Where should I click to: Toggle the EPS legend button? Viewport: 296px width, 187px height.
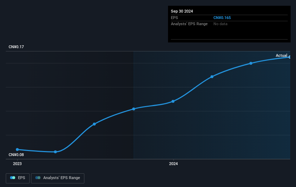(18, 178)
